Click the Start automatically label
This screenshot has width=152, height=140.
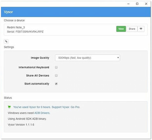pos(37,84)
